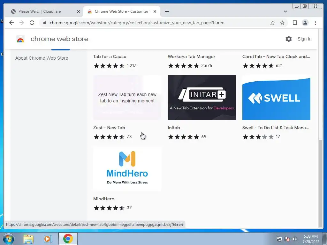Open the Chrome side panel
This screenshot has width=327, height=245.
(295, 23)
